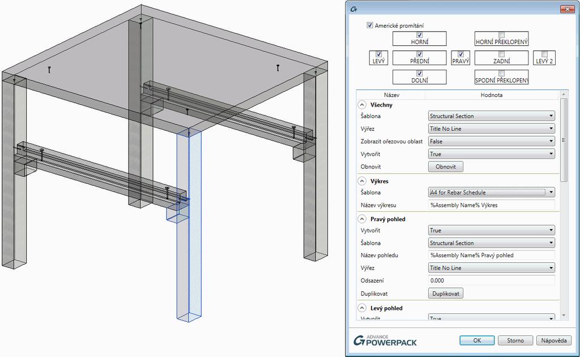Open Šablona dropdown under Všechny
Screen dimensions: 580x357
pyautogui.click(x=492, y=116)
